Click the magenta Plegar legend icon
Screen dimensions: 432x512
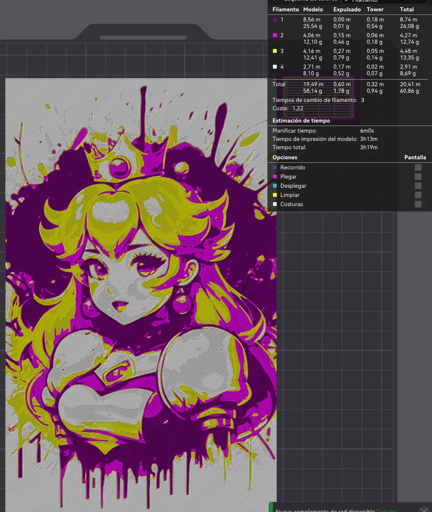tap(275, 176)
